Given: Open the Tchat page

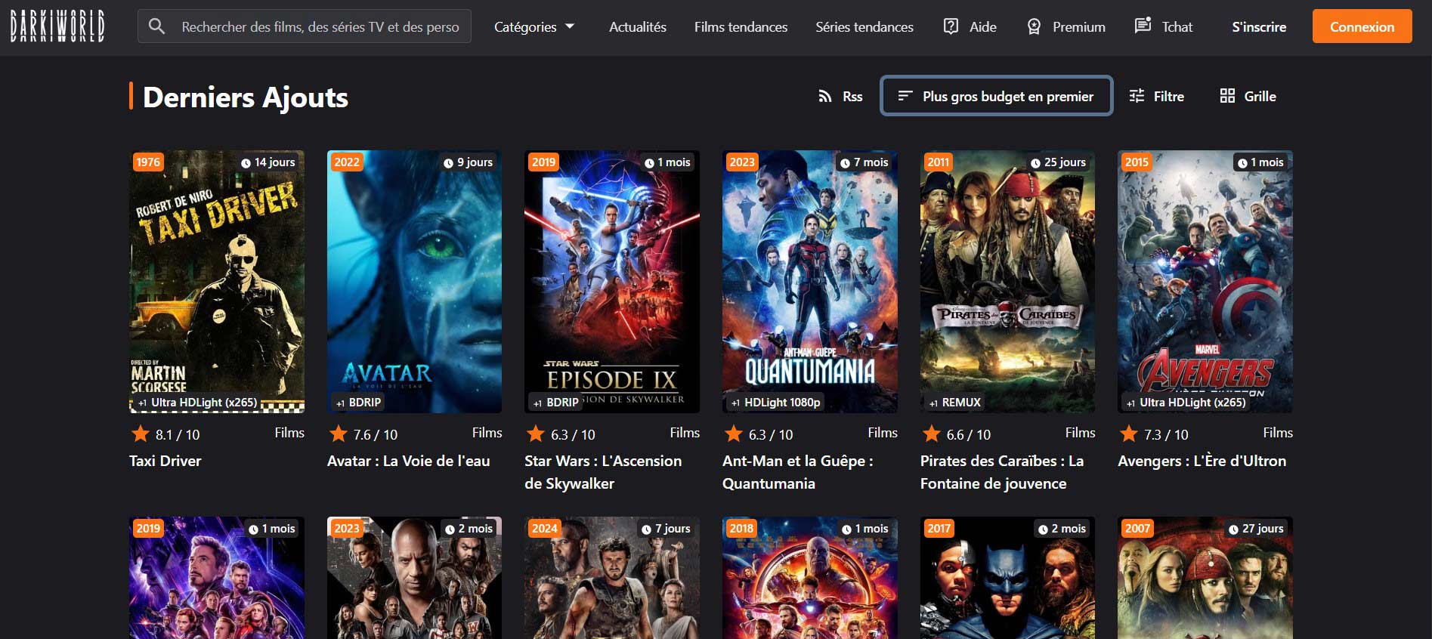Looking at the screenshot, I should [x=1164, y=26].
